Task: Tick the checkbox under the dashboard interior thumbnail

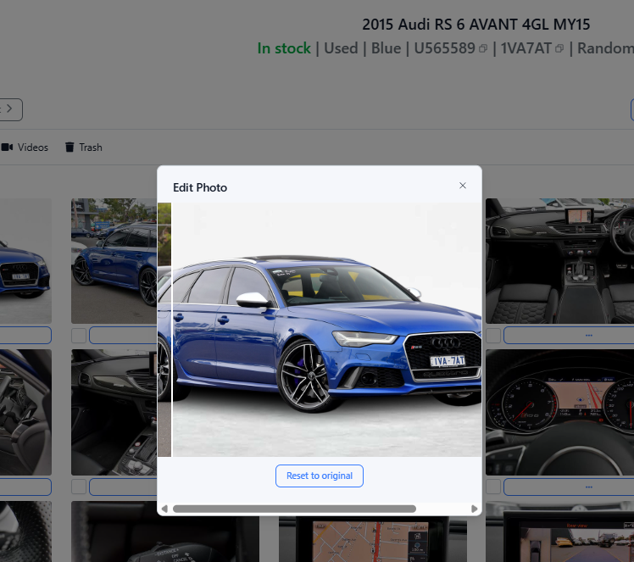Action: 493,336
